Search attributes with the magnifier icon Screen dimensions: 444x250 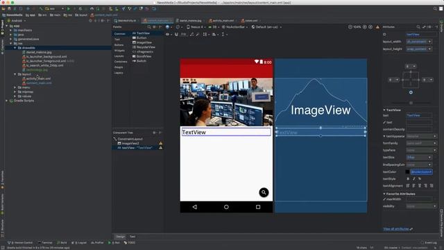418,27
